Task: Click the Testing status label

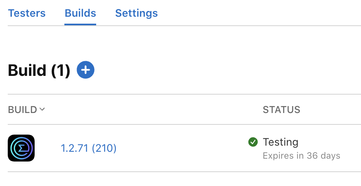Action: (280, 142)
